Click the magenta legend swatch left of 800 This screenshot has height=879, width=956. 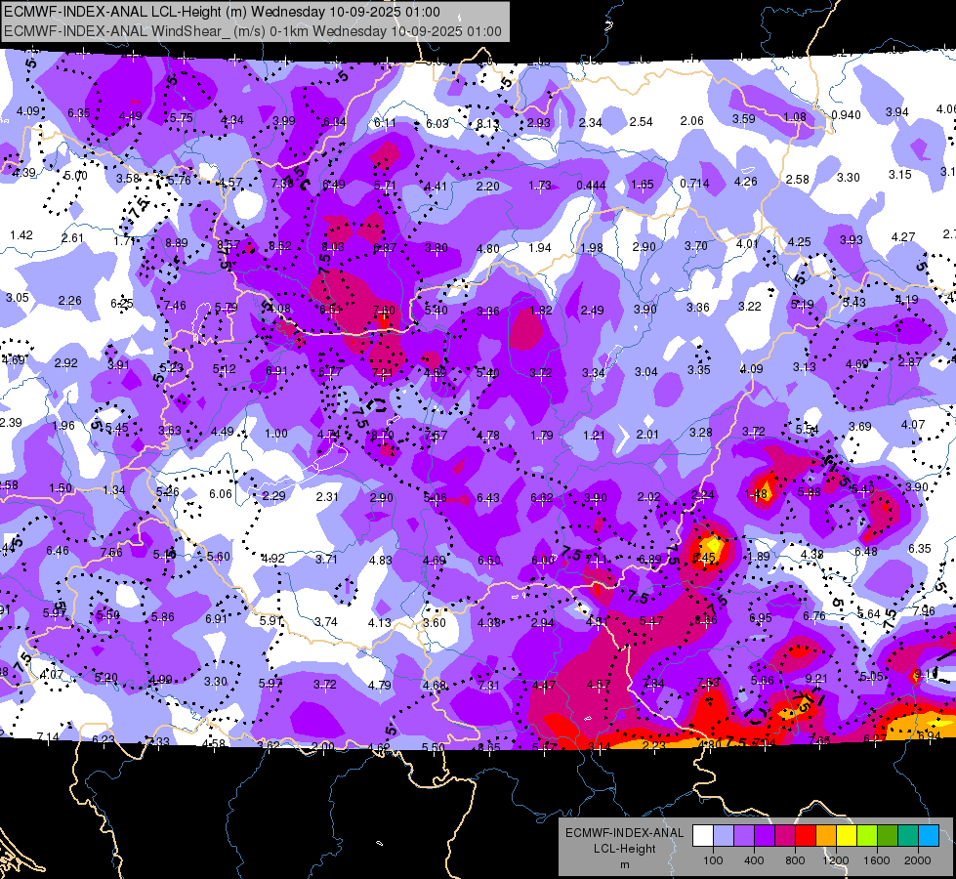(x=785, y=836)
